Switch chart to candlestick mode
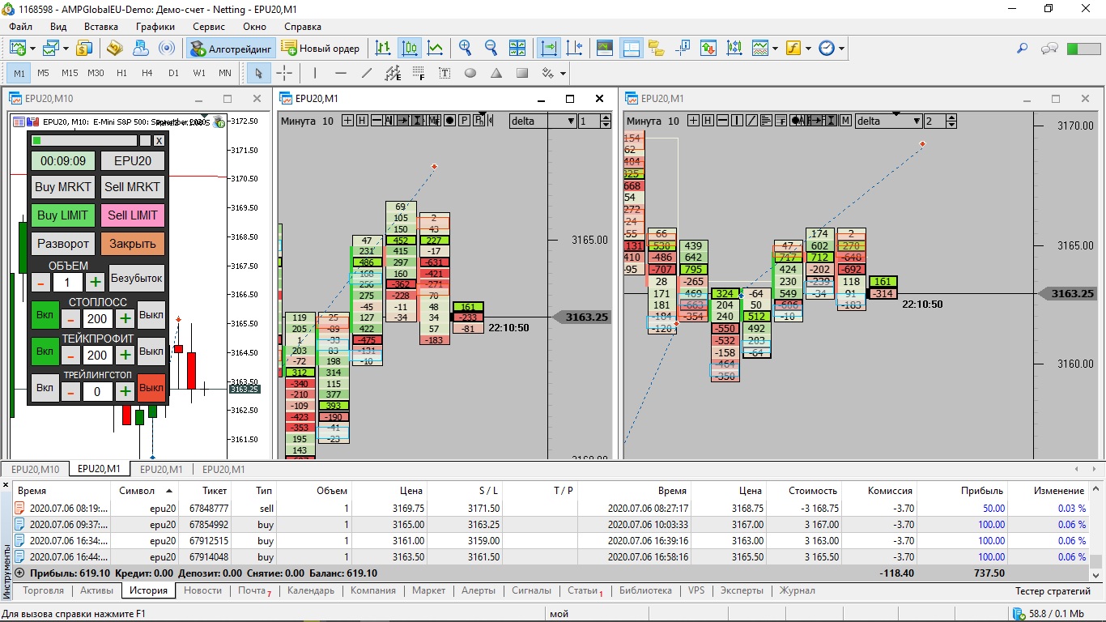 410,48
